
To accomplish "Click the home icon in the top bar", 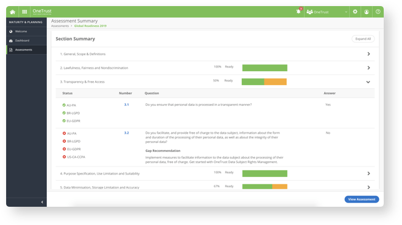I will pyautogui.click(x=13, y=12).
